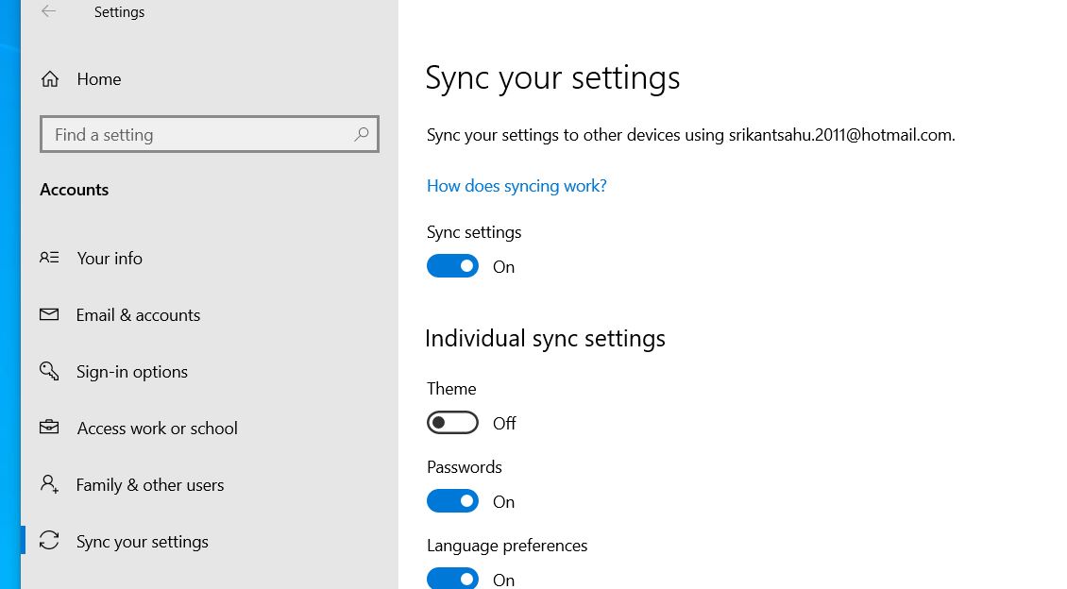Go to 'Sign-in options' text label
1067x589 pixels.
click(x=132, y=371)
